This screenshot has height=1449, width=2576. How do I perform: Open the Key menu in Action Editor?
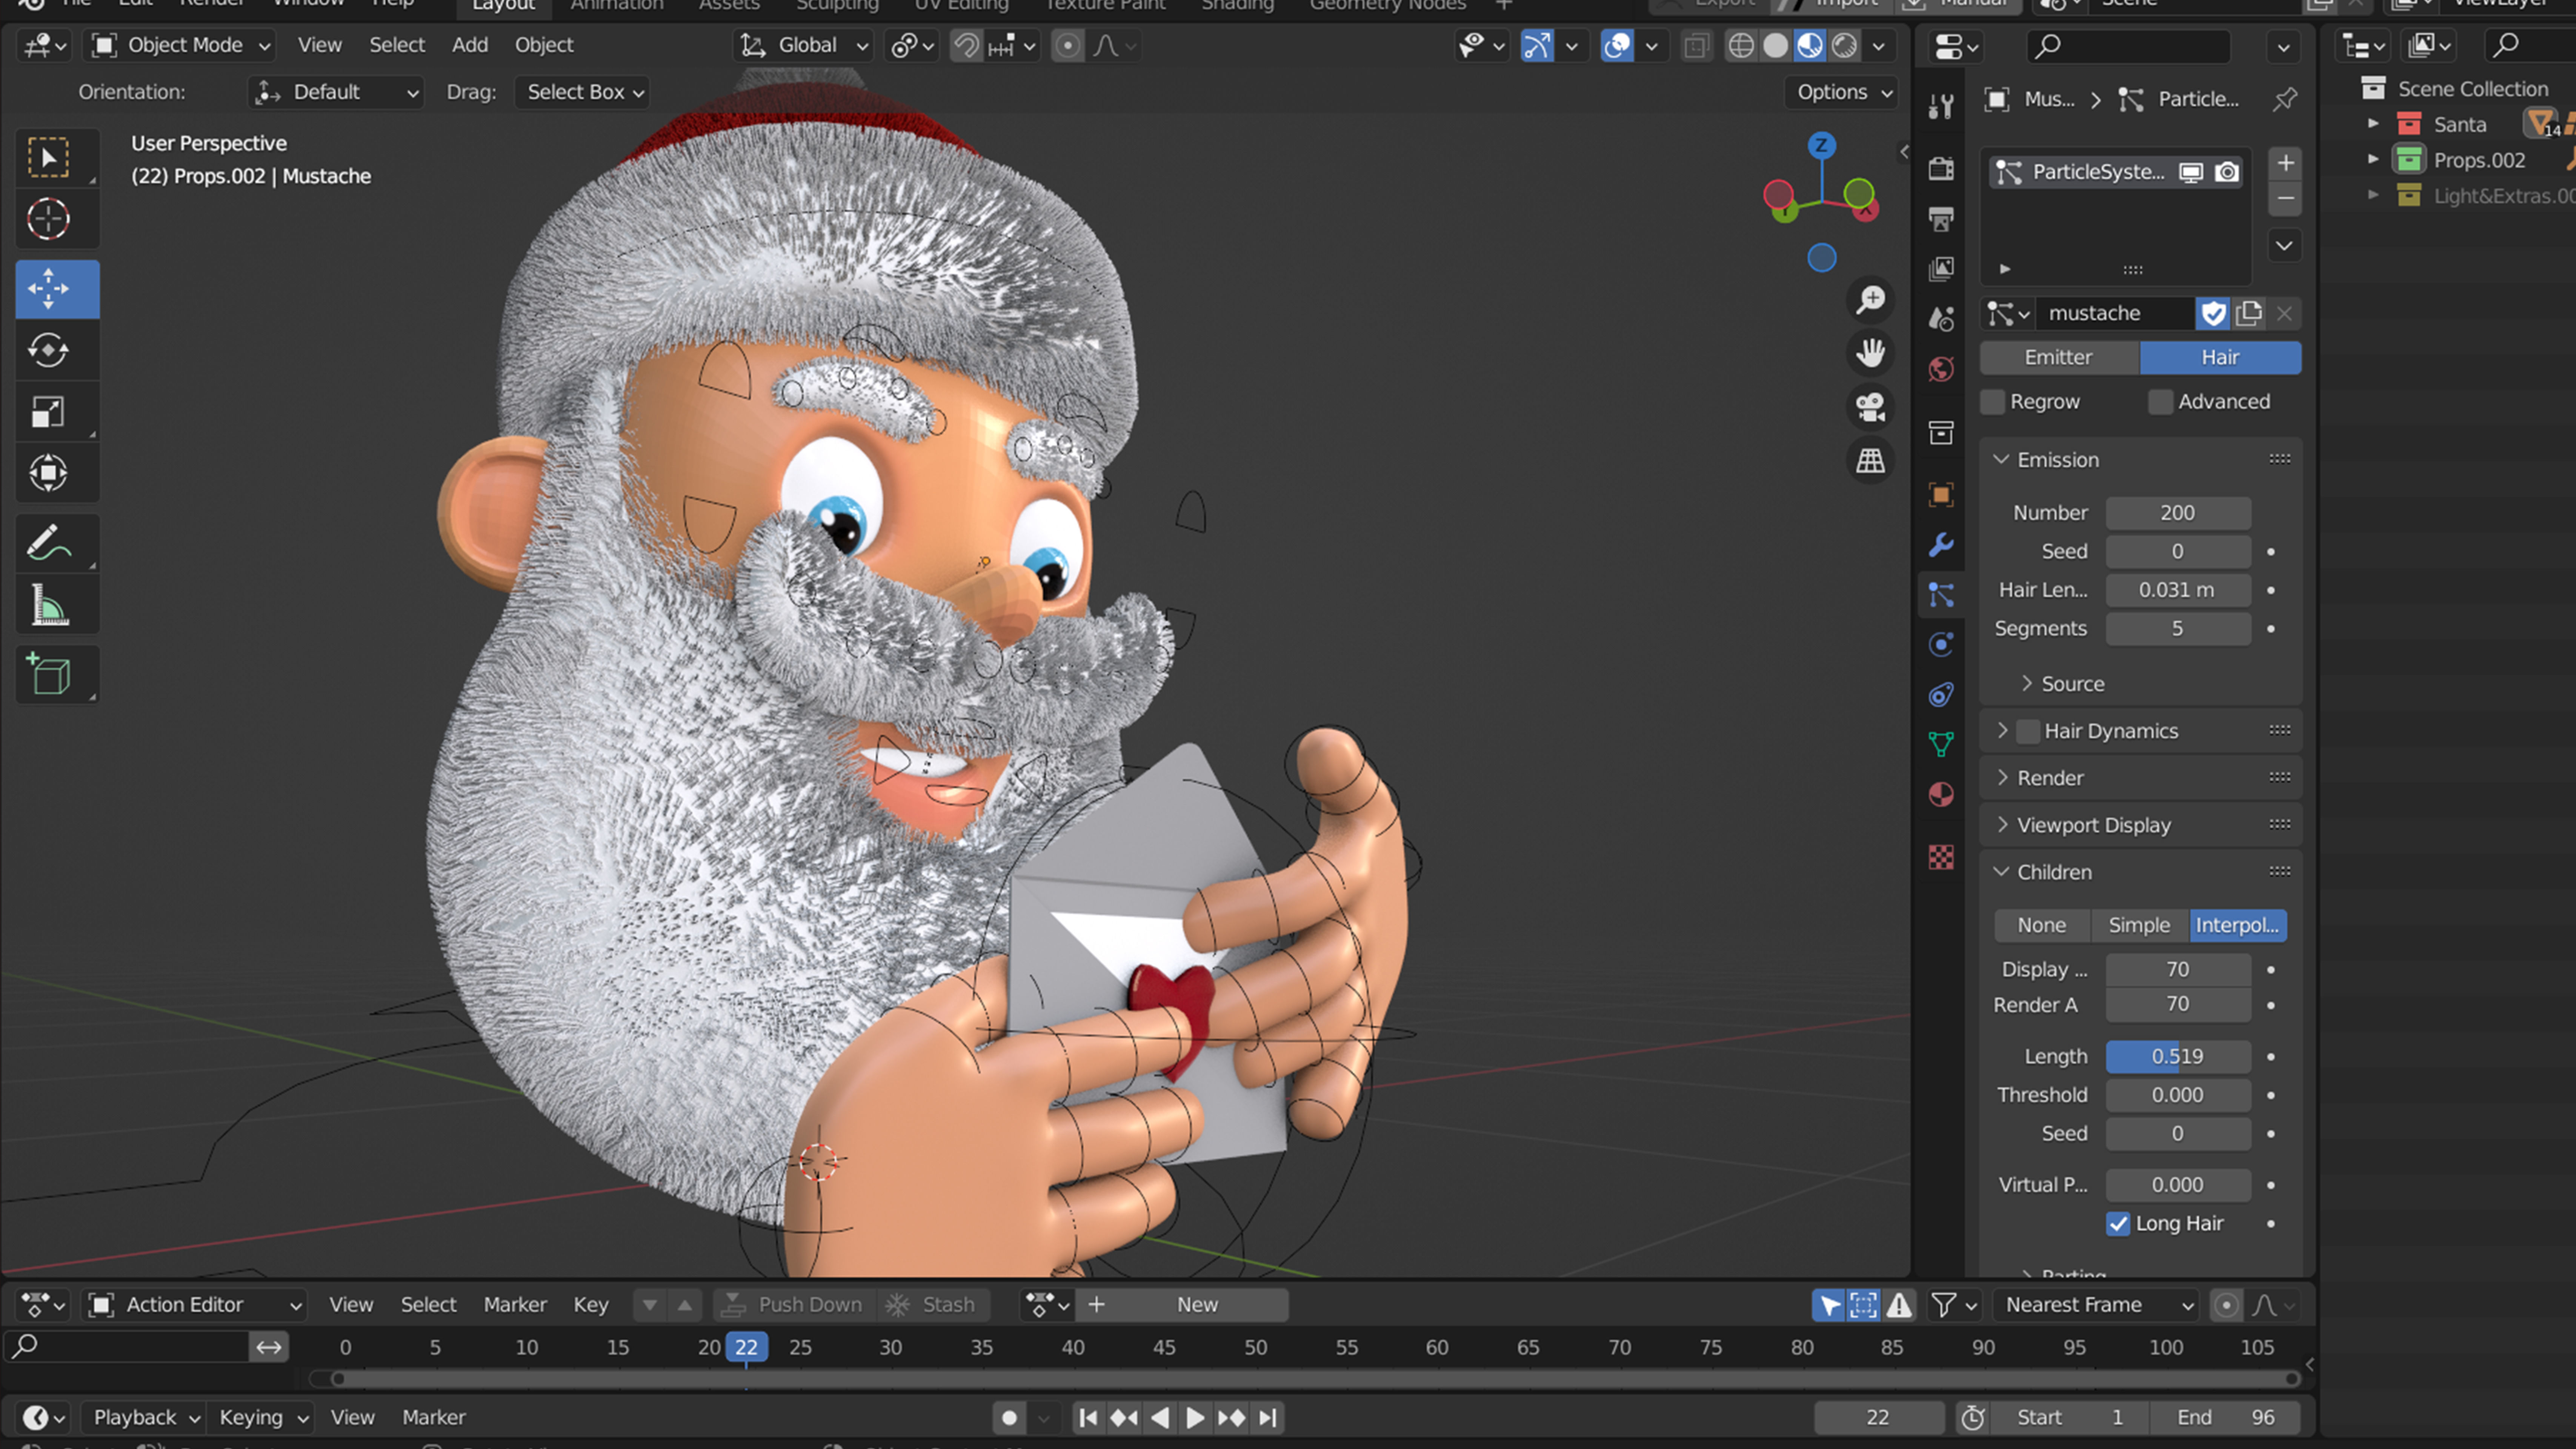590,1305
